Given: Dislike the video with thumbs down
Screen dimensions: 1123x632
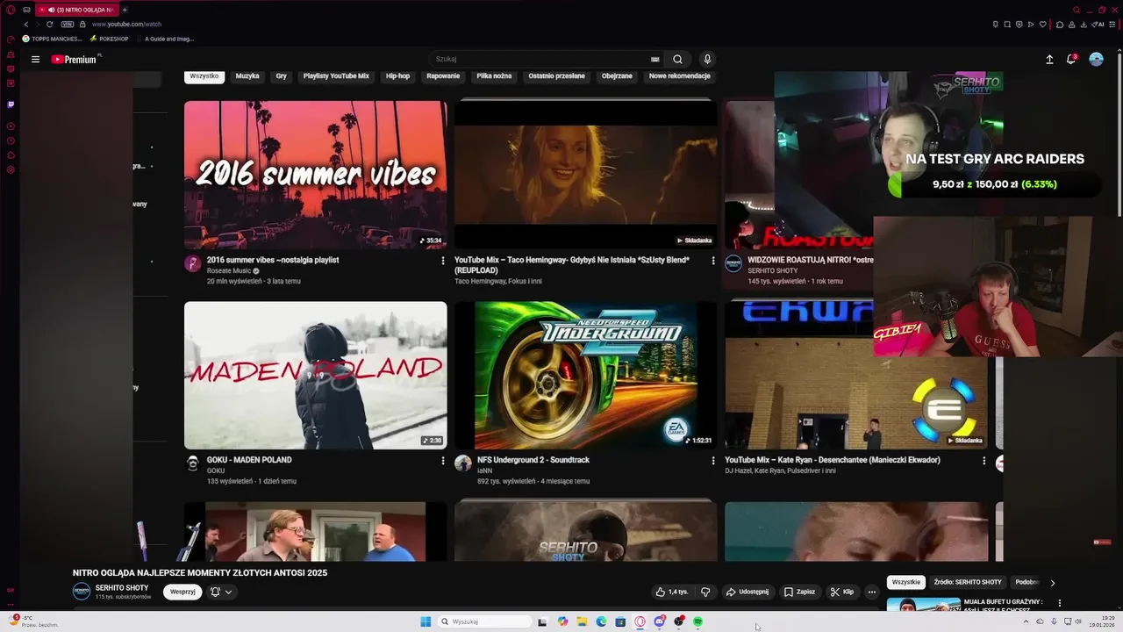Looking at the screenshot, I should [x=705, y=592].
